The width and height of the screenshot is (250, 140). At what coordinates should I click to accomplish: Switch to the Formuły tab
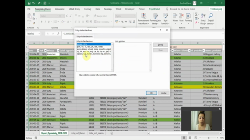(87, 9)
